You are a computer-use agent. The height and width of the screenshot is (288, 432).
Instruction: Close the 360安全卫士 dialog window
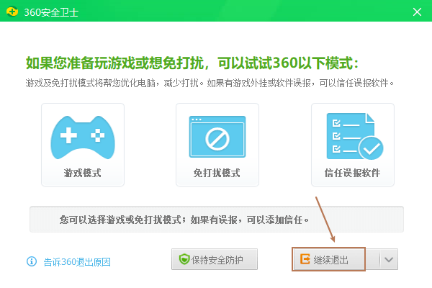click(417, 12)
